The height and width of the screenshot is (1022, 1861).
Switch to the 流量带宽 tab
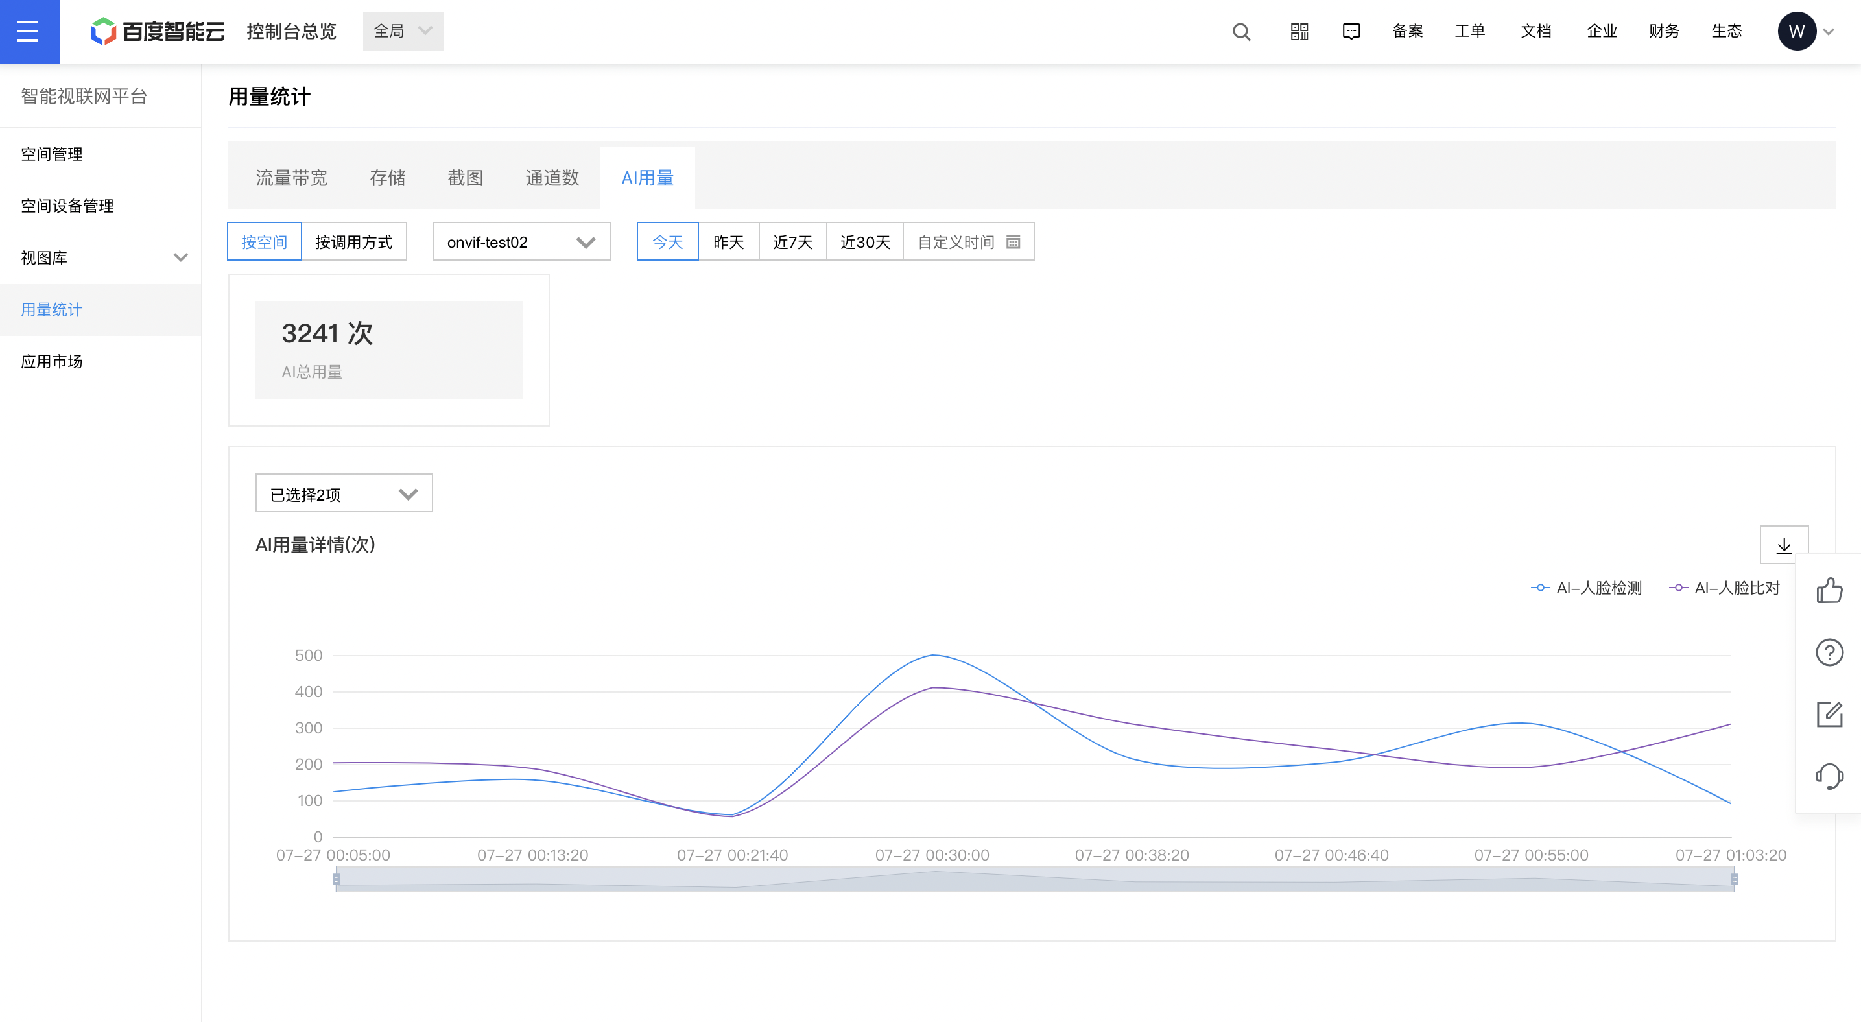(x=291, y=178)
